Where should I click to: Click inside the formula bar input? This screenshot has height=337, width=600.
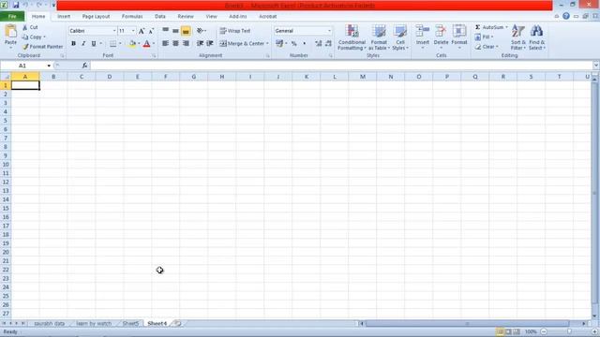point(340,66)
